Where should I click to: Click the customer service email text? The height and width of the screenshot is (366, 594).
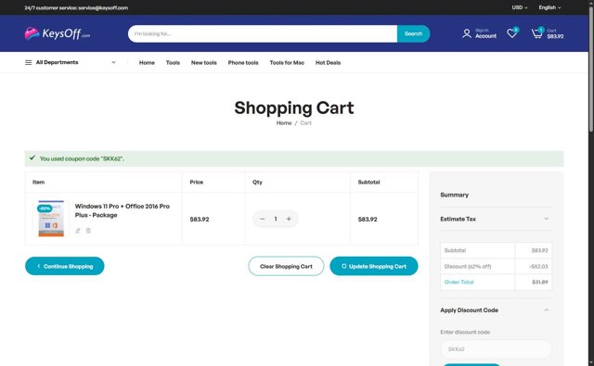[103, 7]
